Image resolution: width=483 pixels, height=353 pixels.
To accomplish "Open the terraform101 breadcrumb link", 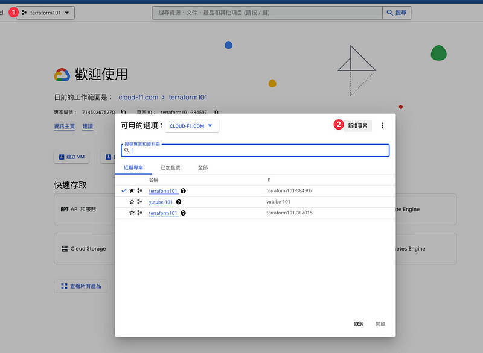I will pyautogui.click(x=188, y=98).
